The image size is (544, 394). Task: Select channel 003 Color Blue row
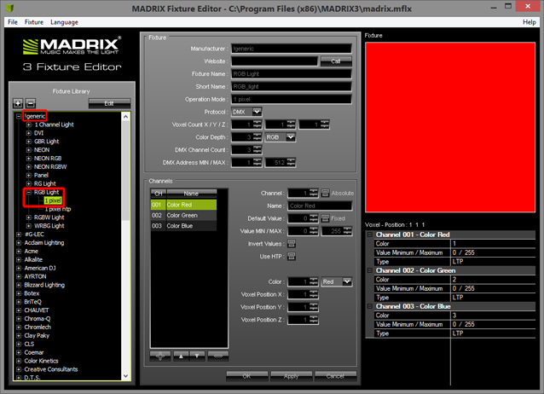[183, 226]
